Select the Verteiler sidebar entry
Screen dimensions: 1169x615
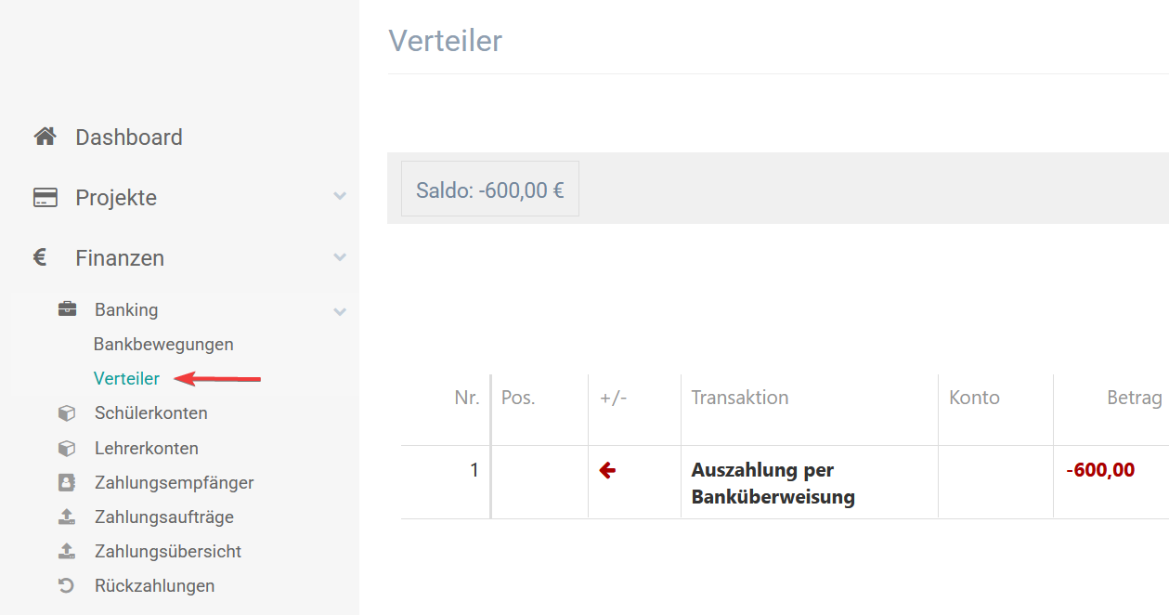coord(126,378)
